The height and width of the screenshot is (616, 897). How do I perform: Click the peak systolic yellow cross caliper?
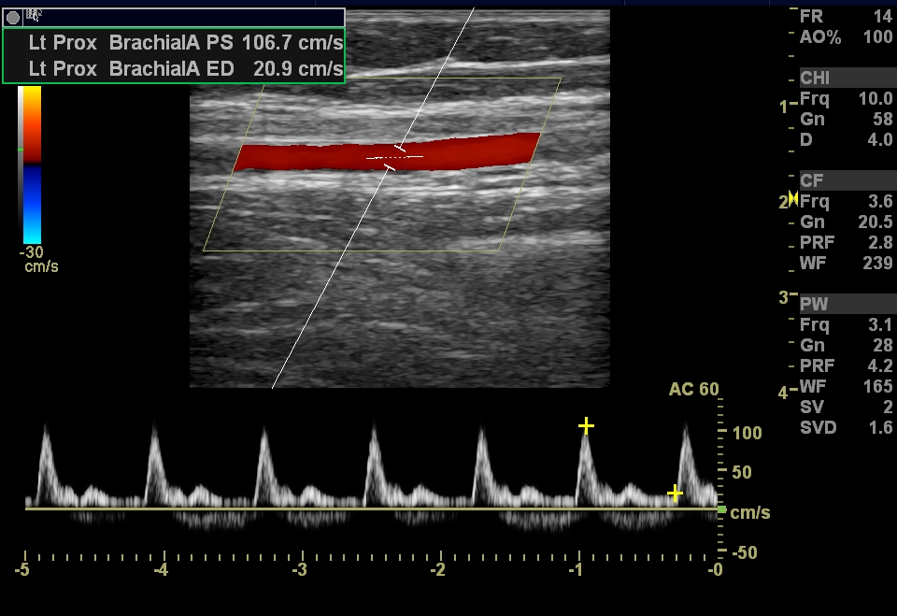(x=586, y=426)
